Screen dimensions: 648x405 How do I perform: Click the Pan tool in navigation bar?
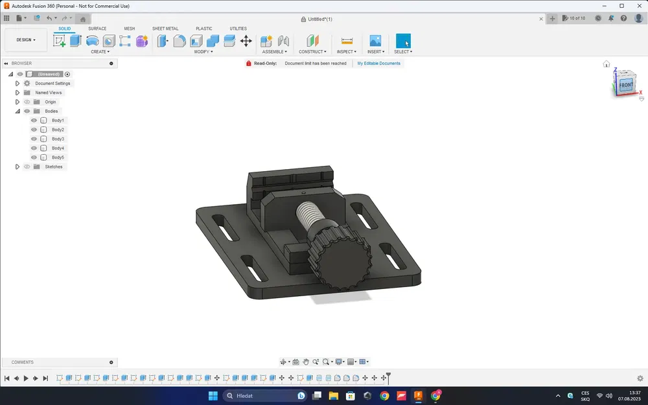[x=306, y=362]
